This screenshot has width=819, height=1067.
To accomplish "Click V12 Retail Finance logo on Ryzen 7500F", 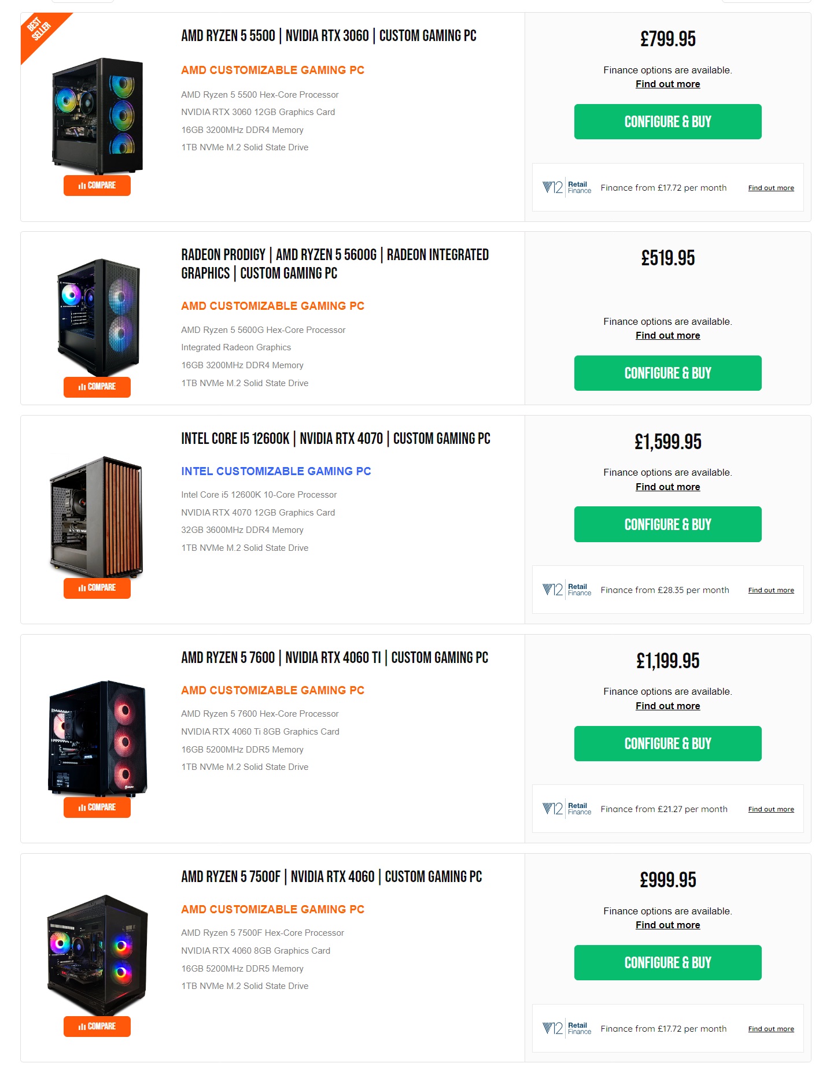I will click(x=567, y=1028).
